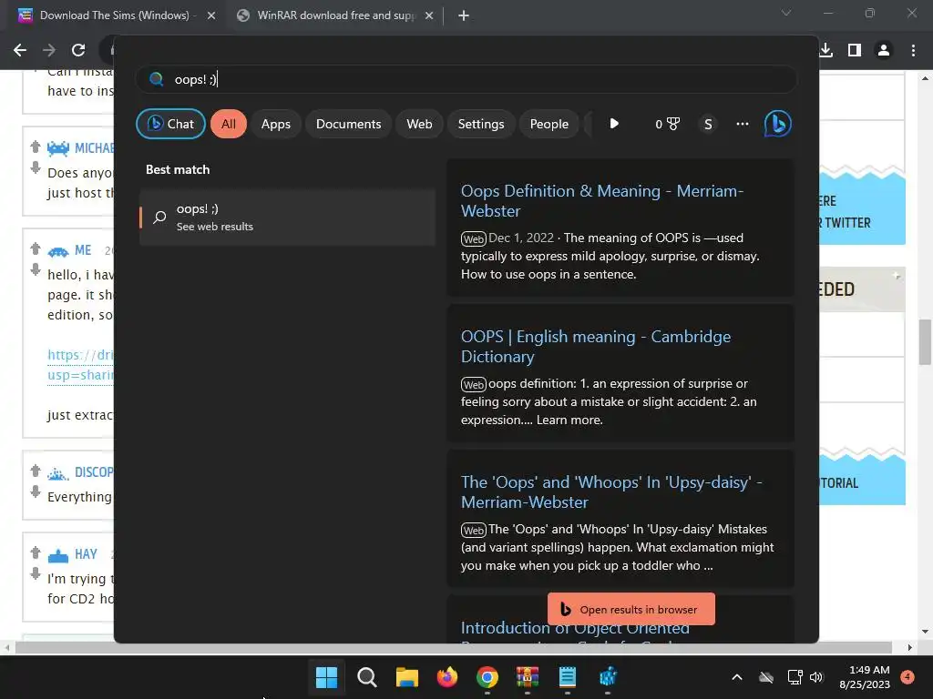Open the 'Upsy-daisy' Merriam-Webster result
The image size is (933, 699).
[611, 492]
